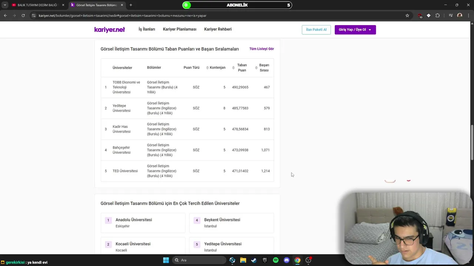Open OBS Studio on the taskbar

308,260
